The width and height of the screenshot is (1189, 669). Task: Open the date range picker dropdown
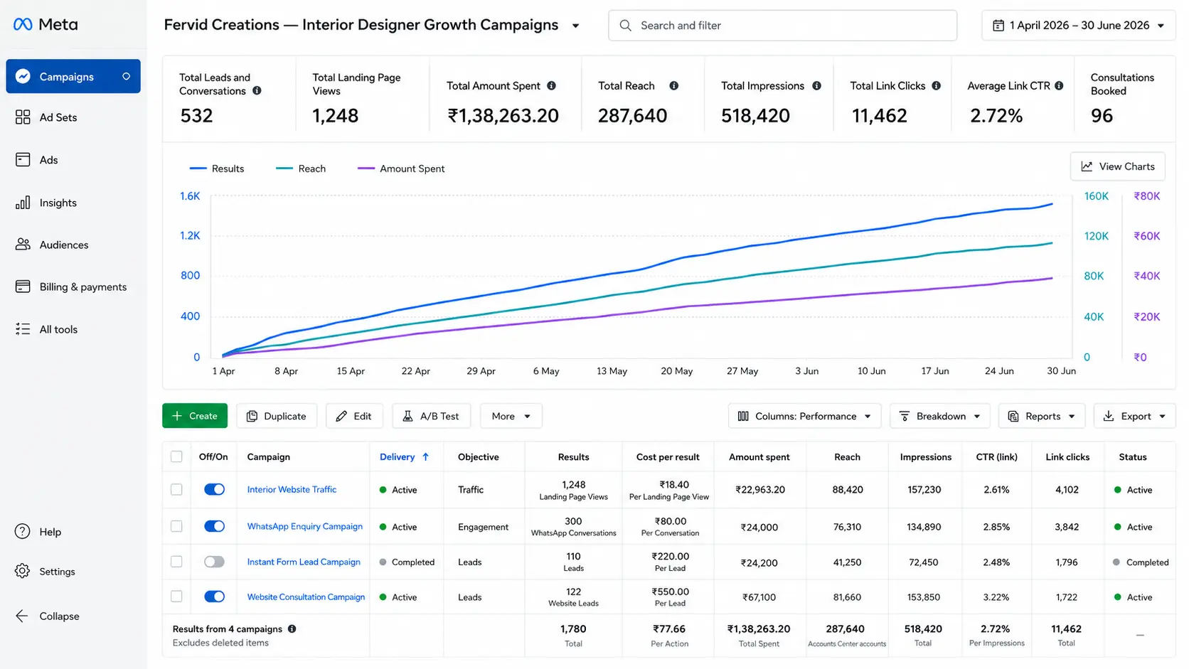(1079, 26)
